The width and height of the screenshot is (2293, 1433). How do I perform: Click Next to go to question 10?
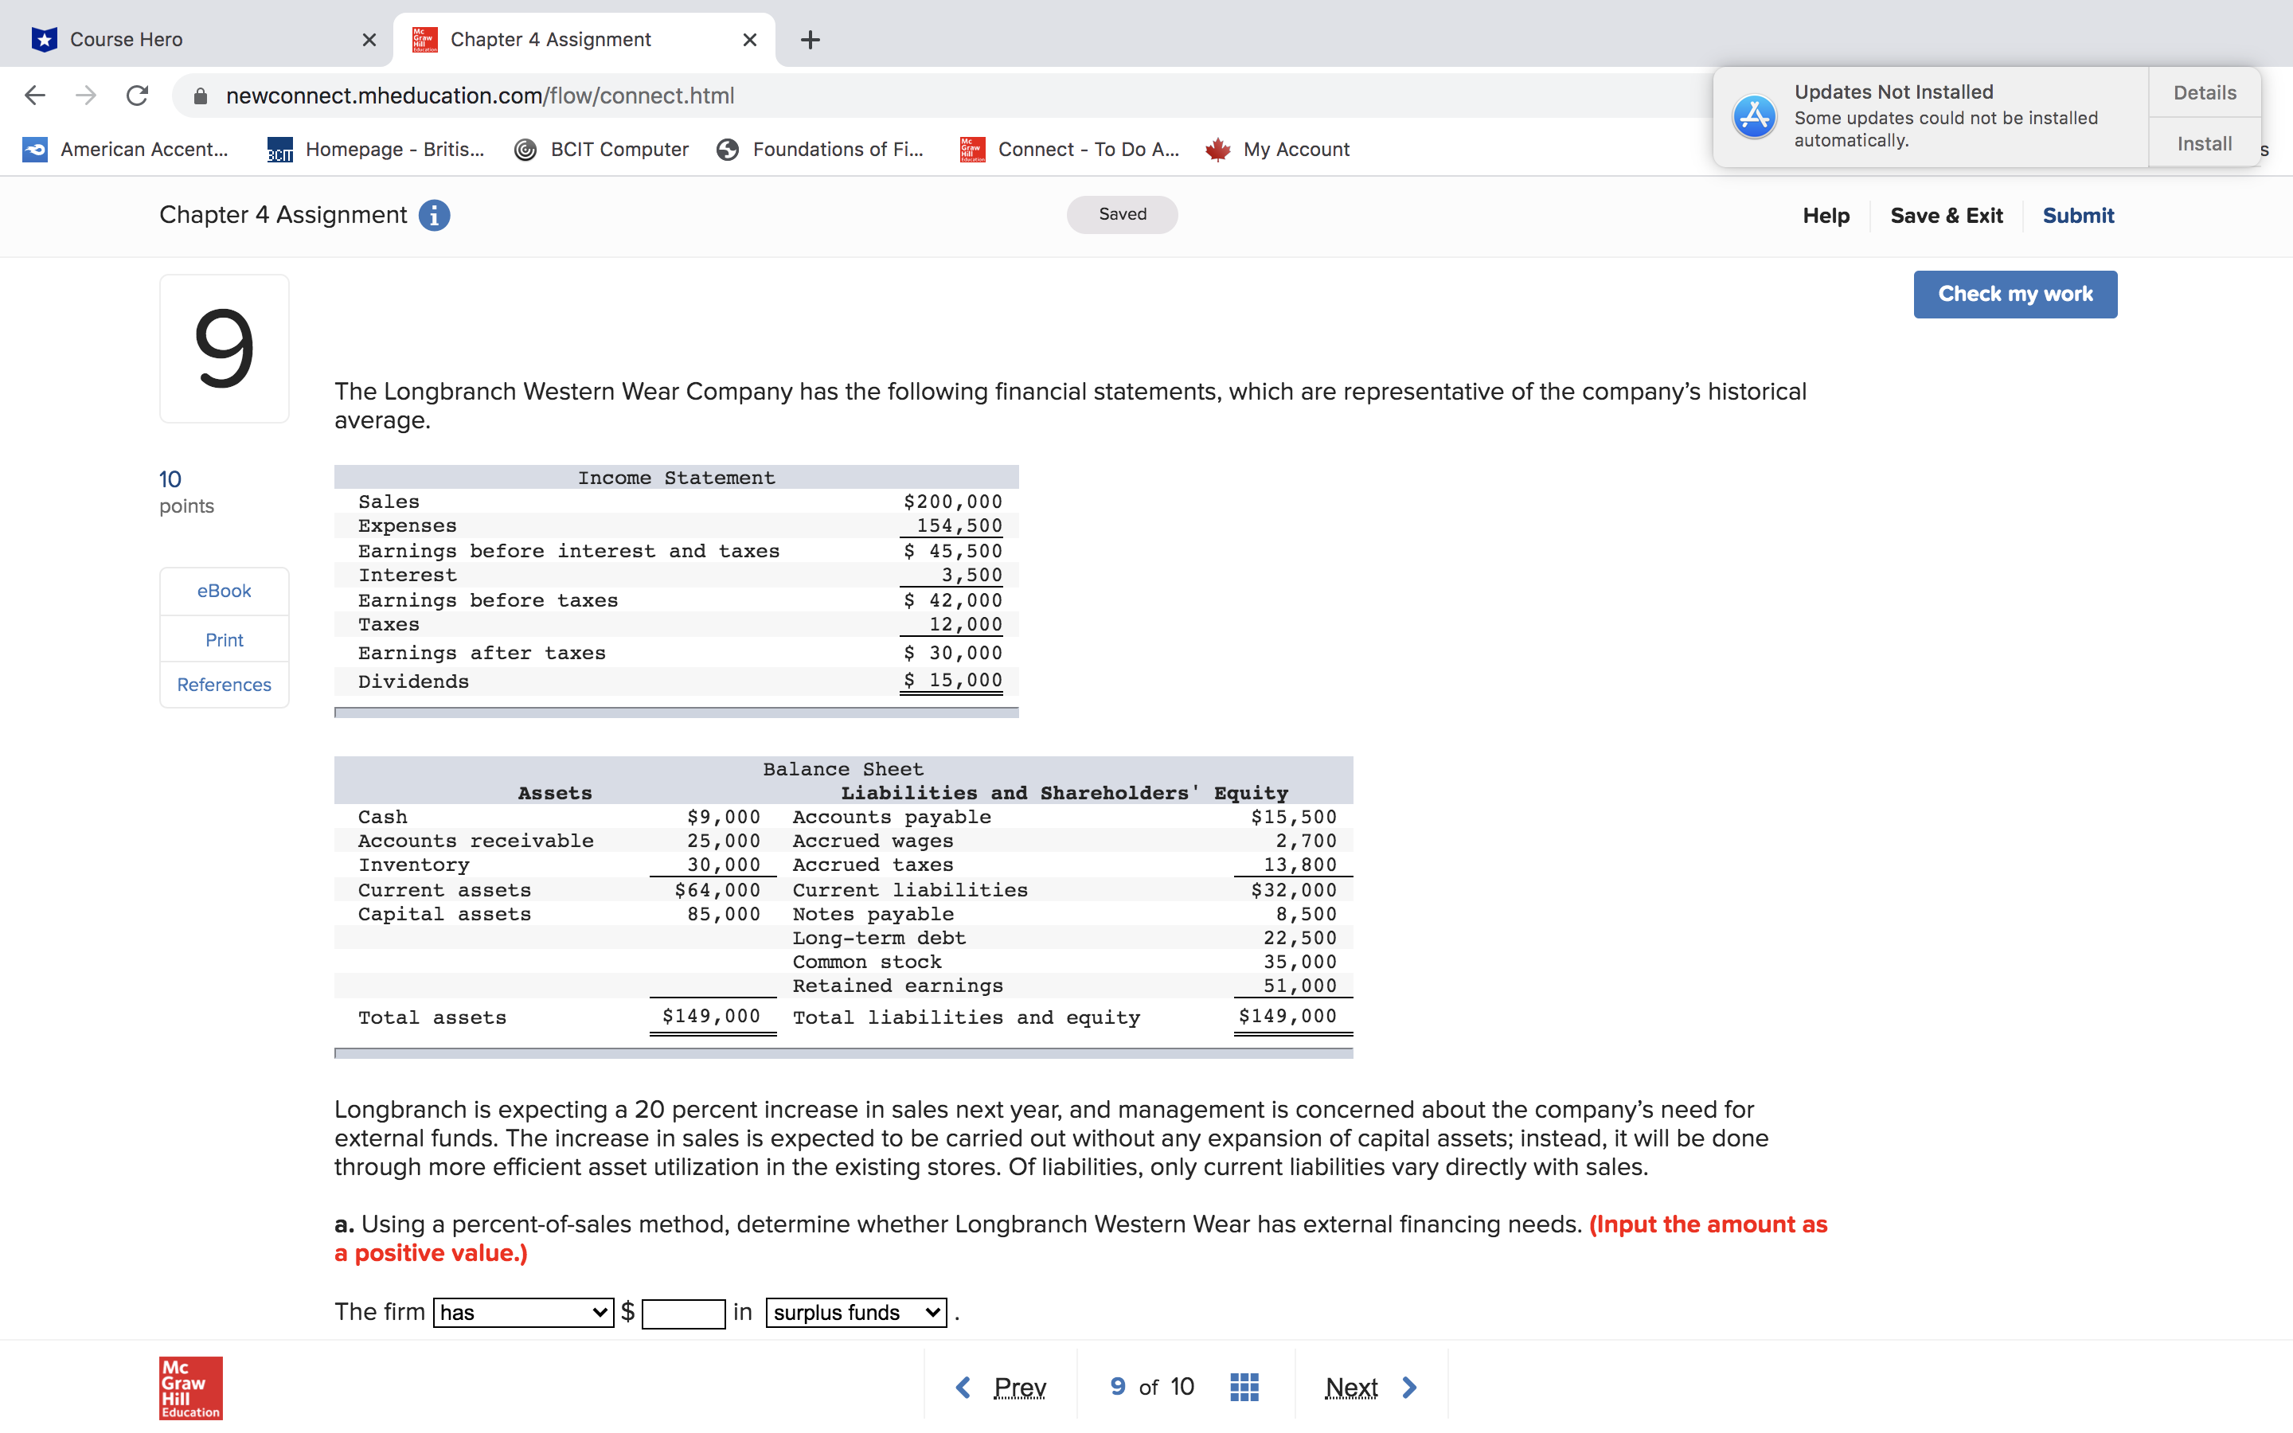pyautogui.click(x=1351, y=1385)
